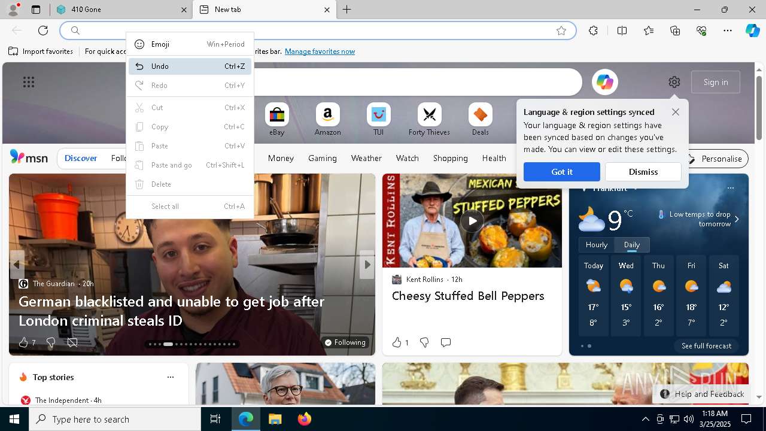Click the favorite star in the address bar
This screenshot has height=431, width=766.
click(x=561, y=31)
